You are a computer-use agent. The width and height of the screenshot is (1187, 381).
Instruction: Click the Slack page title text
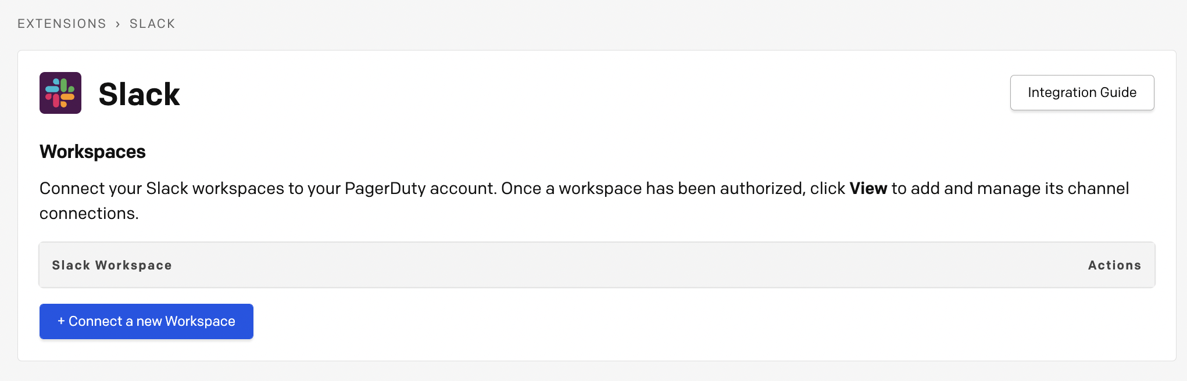(x=140, y=93)
